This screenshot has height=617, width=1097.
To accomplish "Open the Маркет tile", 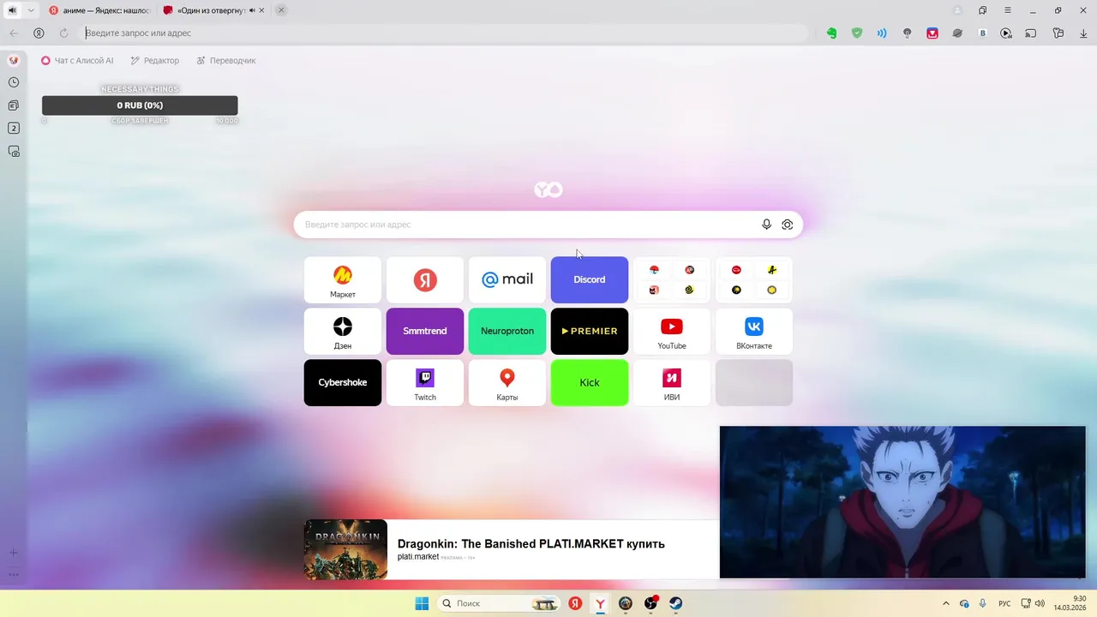I will coord(343,280).
